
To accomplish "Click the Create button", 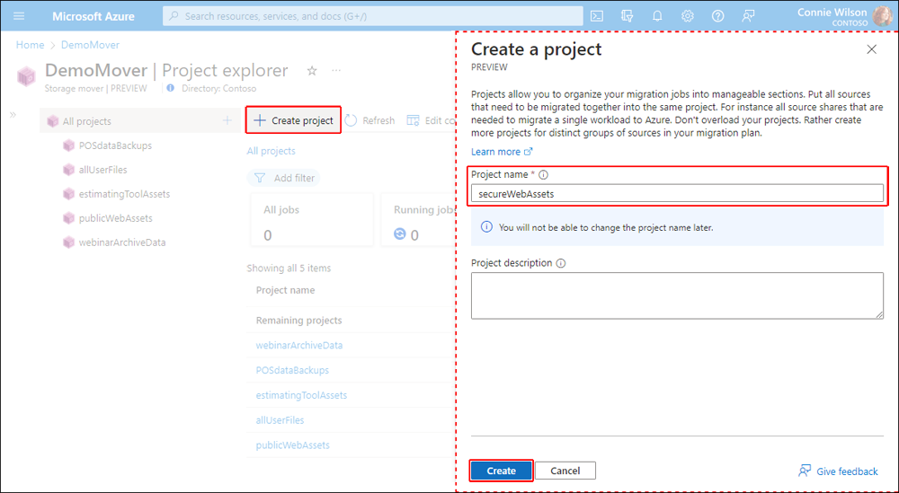I will tap(501, 471).
